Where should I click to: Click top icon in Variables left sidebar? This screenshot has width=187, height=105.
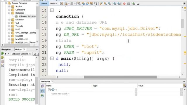[x=42, y=86]
